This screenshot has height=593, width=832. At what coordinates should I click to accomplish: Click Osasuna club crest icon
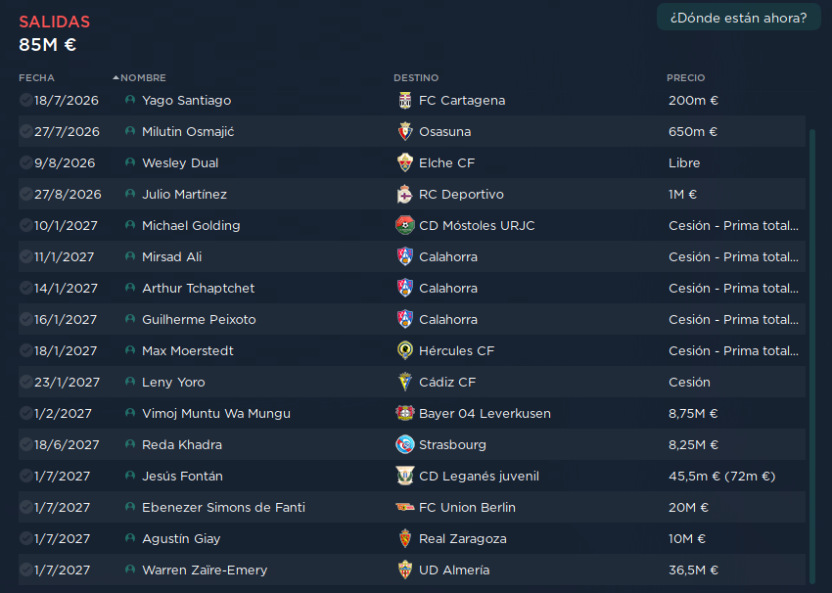pyautogui.click(x=405, y=131)
